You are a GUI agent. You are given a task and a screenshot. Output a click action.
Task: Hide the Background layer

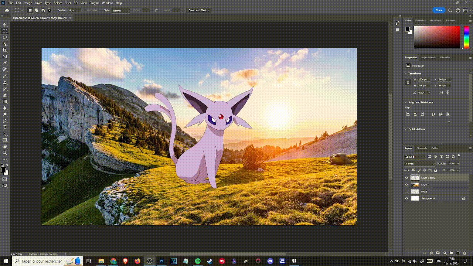[407, 198]
